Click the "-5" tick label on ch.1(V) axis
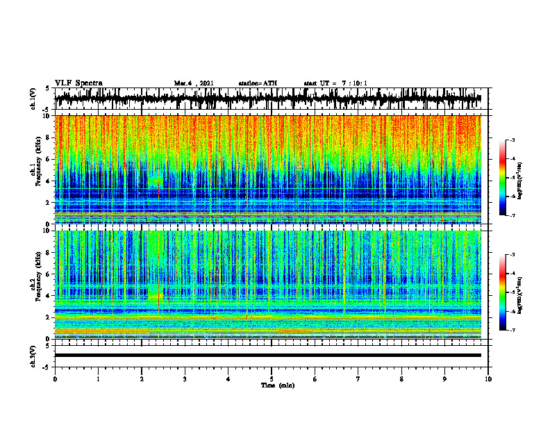This screenshot has width=550, height=425. click(47, 110)
